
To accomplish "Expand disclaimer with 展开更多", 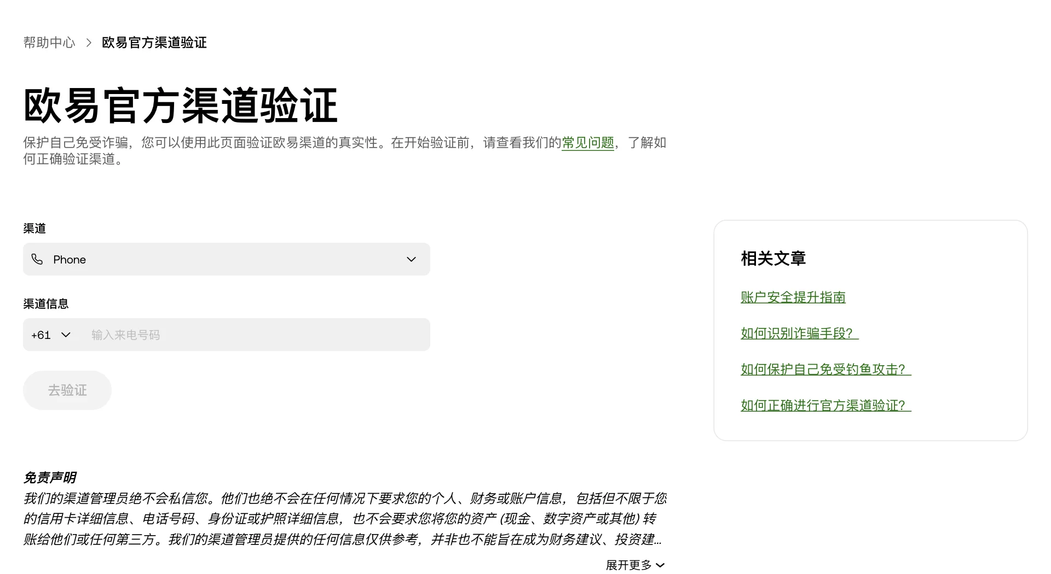I will 636,565.
